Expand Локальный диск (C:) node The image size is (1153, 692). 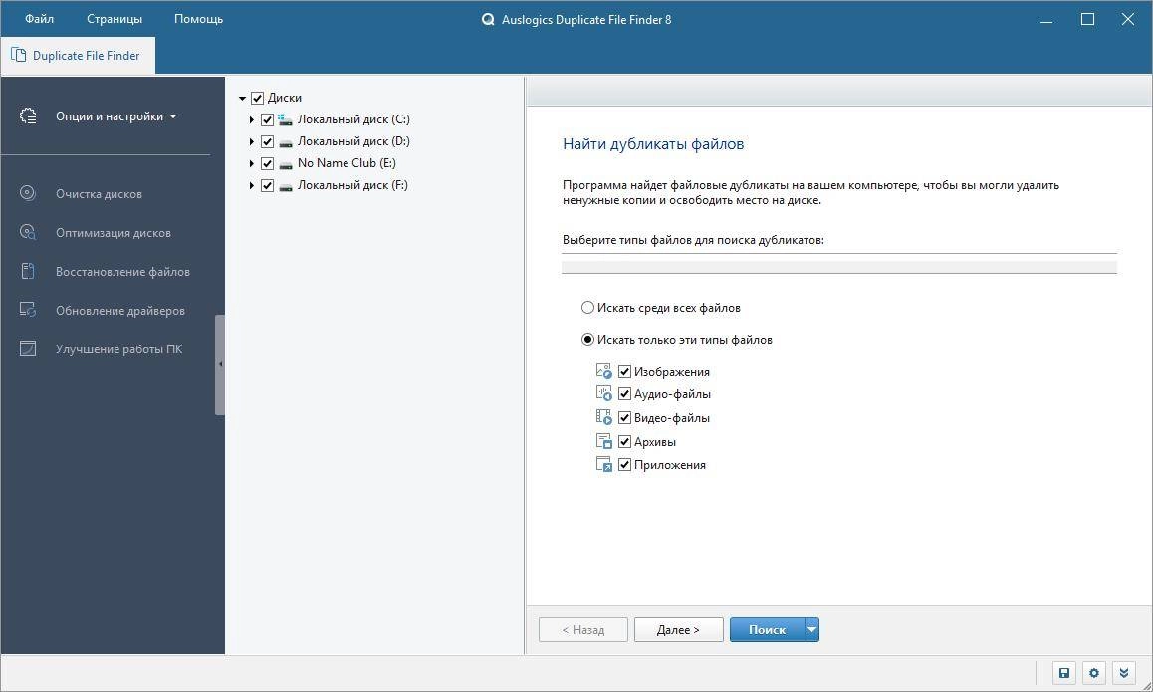(x=252, y=119)
